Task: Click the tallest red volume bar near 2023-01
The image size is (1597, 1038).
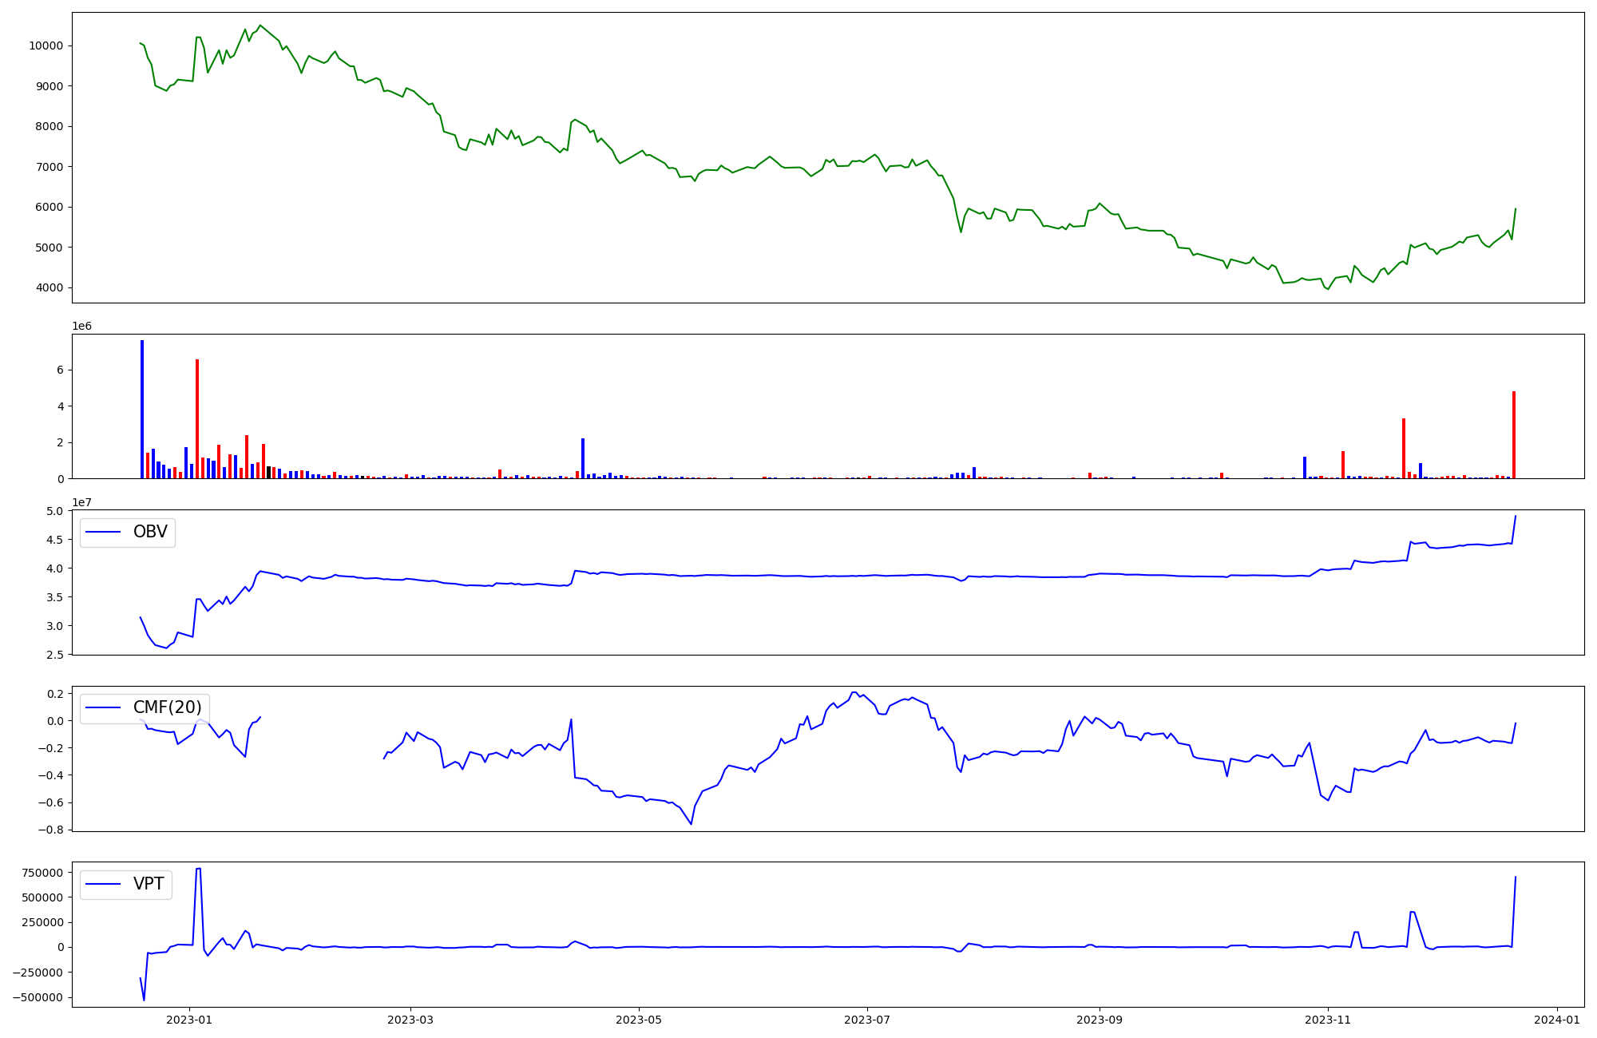Action: pos(197,418)
